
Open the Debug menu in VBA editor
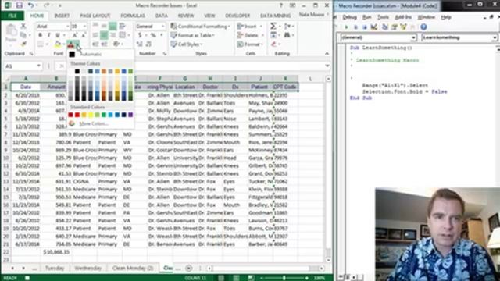click(349, 17)
